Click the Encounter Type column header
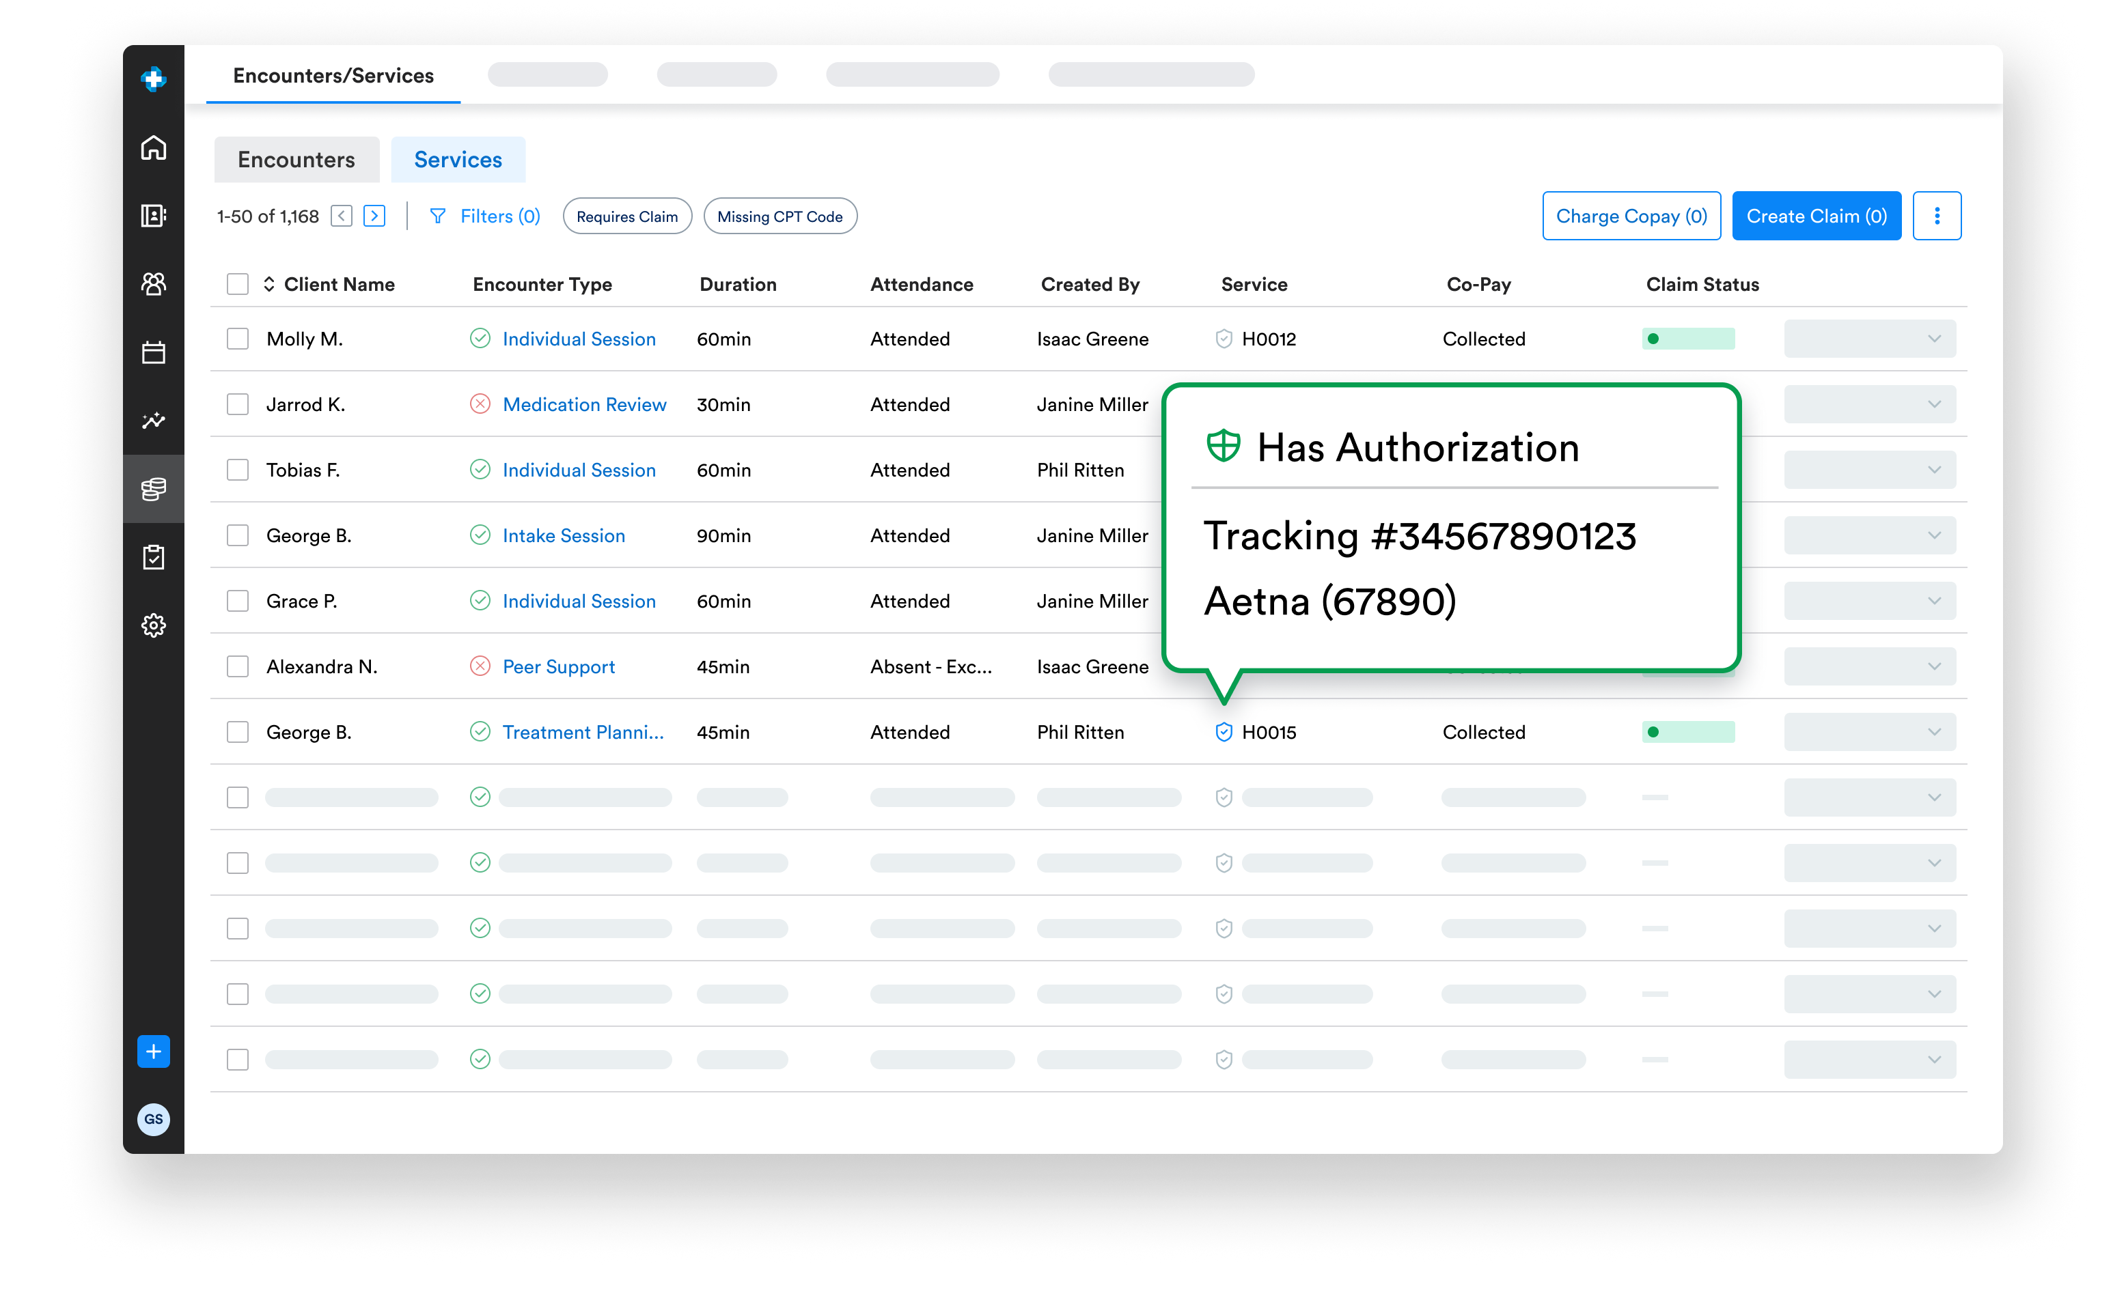 click(542, 285)
